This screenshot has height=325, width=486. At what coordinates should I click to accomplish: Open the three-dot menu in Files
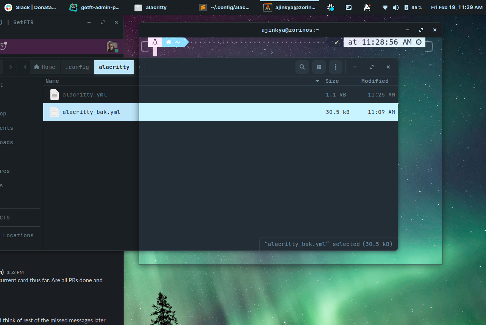click(x=335, y=67)
